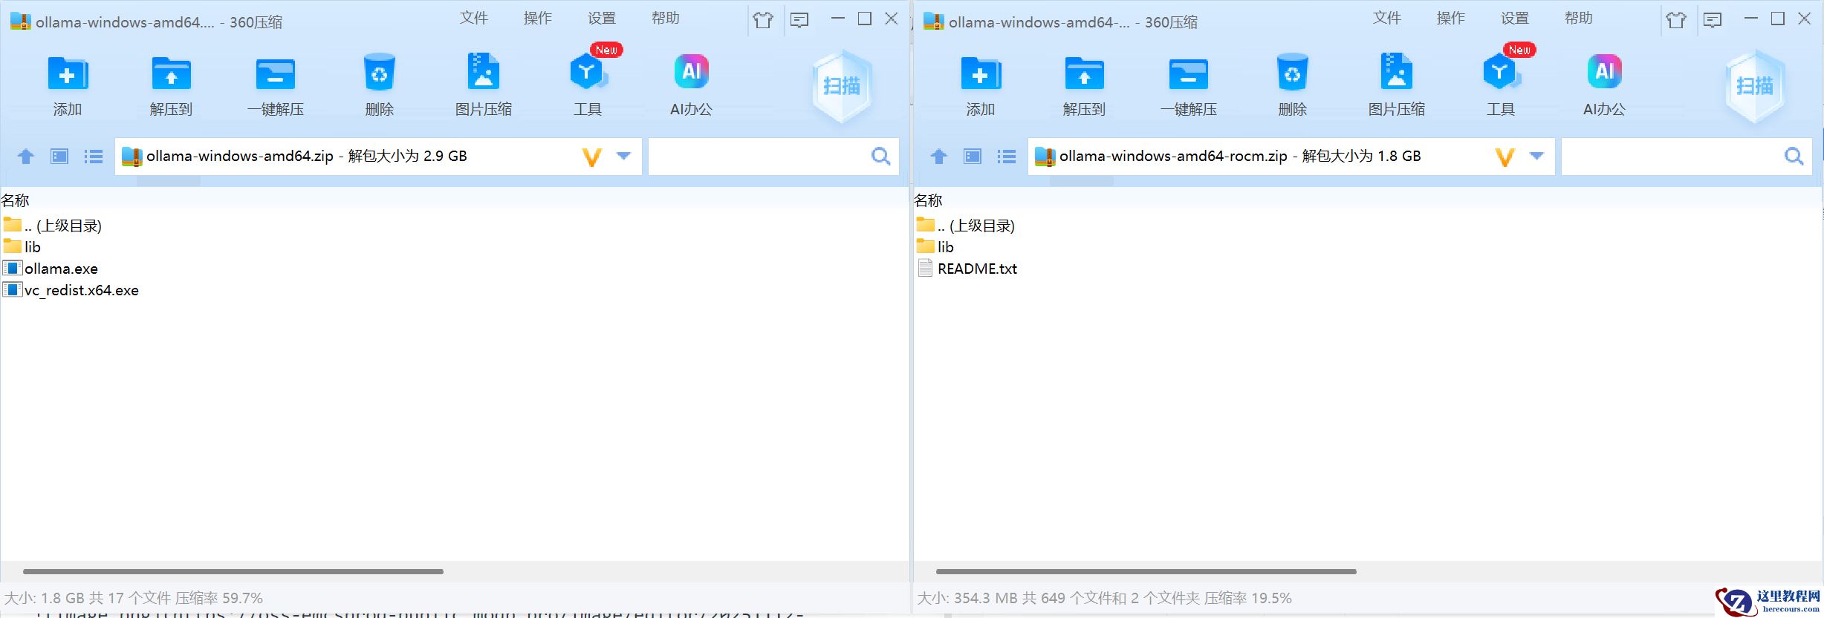Switch to list view in right window
Screen dimensions: 1824x618
(1007, 157)
